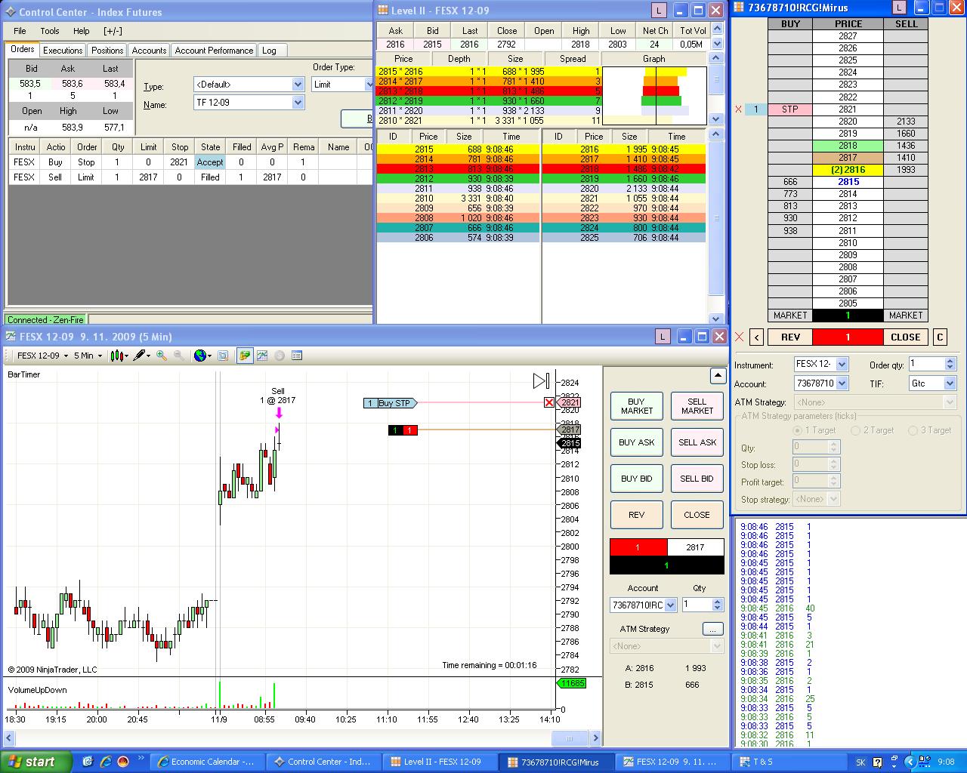Click SELL MARKET button in Chart Trader
The height and width of the screenshot is (773, 967).
697,406
